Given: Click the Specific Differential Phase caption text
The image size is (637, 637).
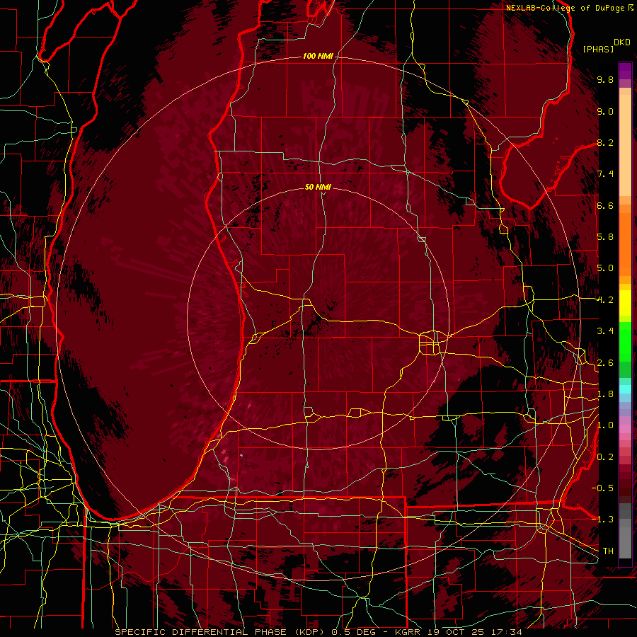Looking at the screenshot, I should tap(222, 632).
